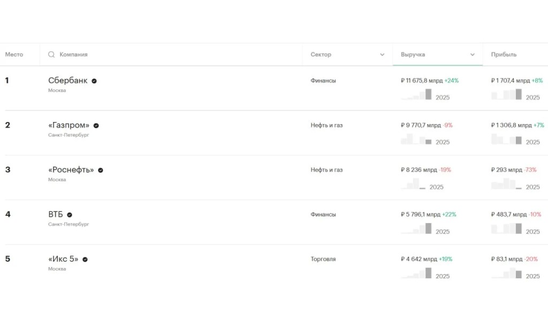Click the search magnifier icon beside Компания
This screenshot has height=319, width=548.
point(51,55)
